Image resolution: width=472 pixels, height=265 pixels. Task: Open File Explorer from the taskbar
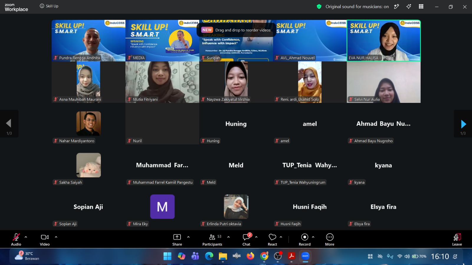click(223, 256)
